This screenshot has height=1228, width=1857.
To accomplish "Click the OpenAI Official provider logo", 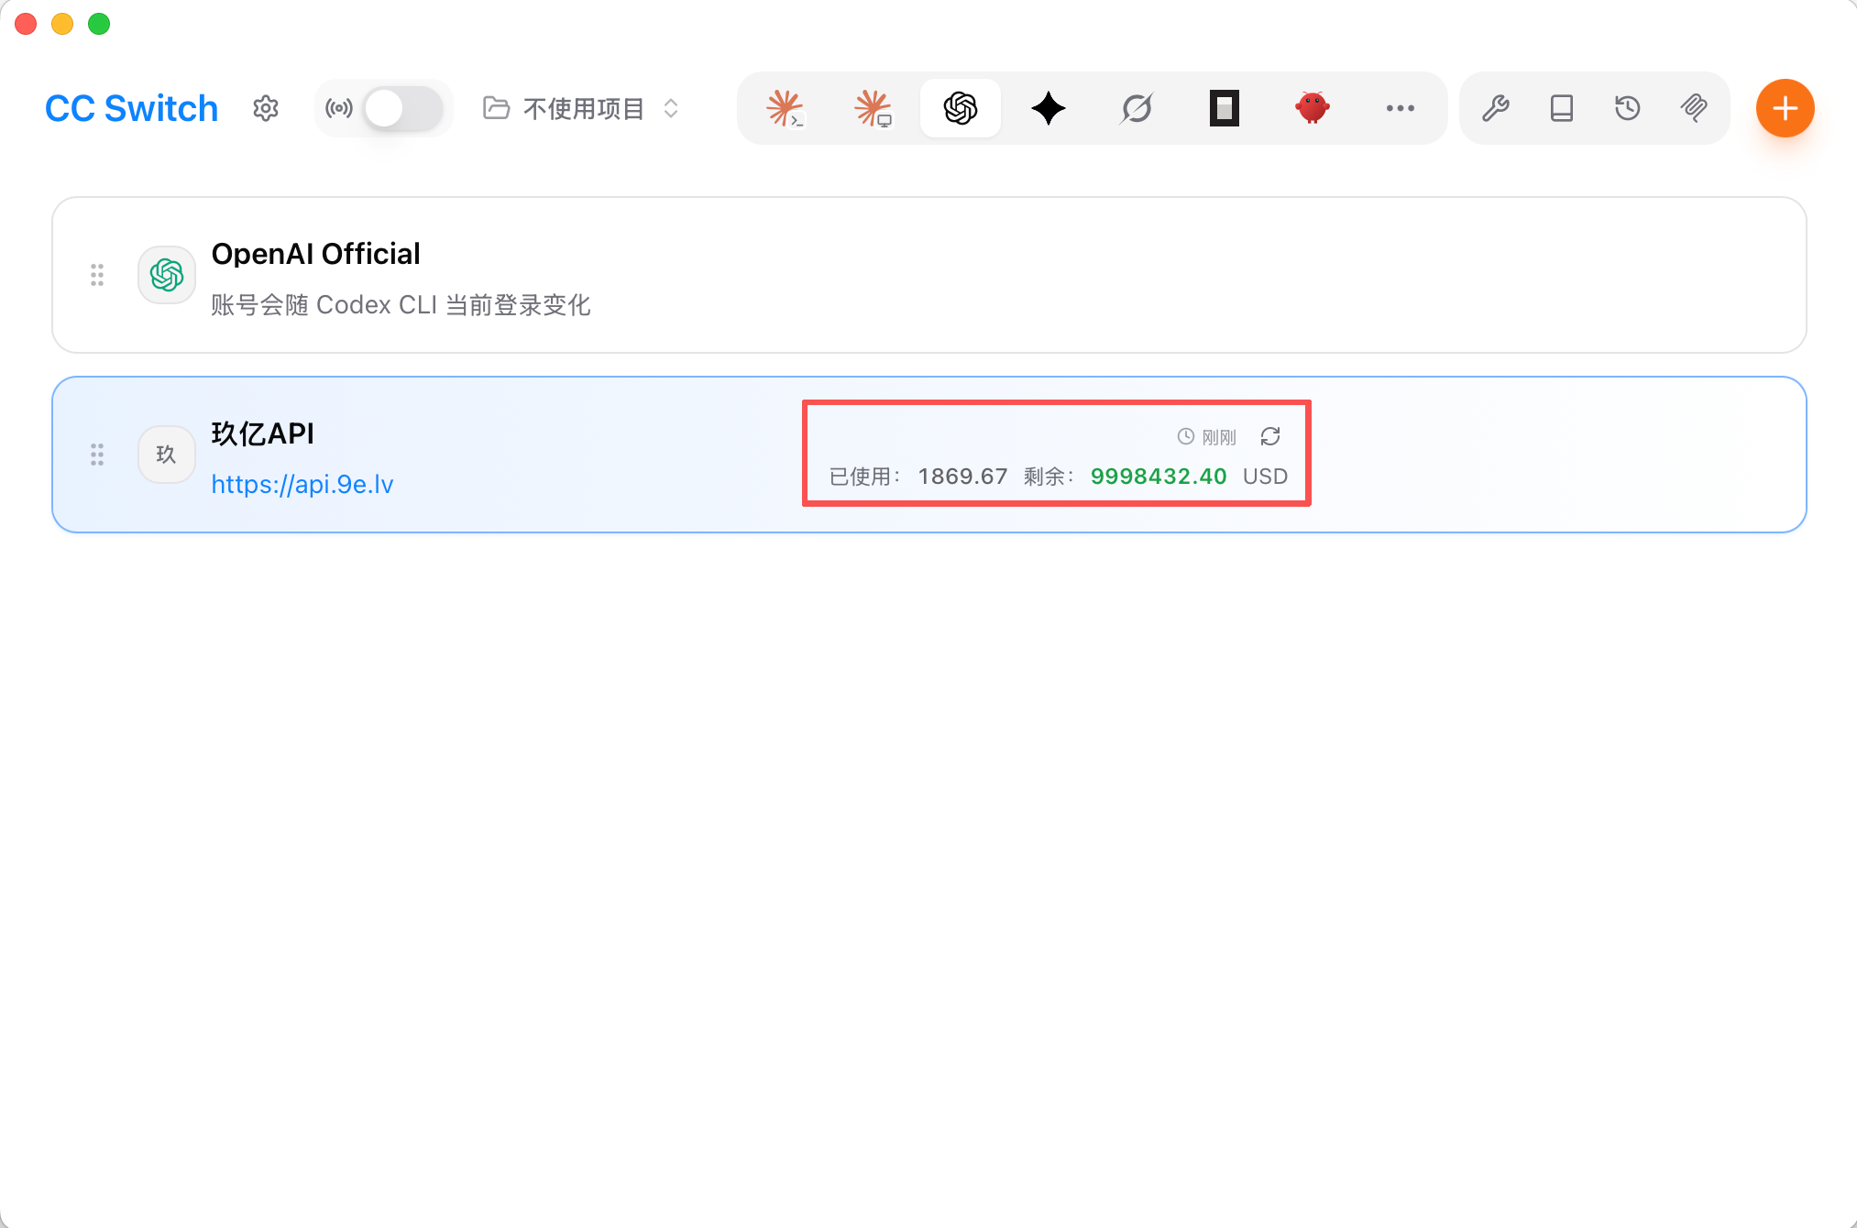I will tap(167, 275).
